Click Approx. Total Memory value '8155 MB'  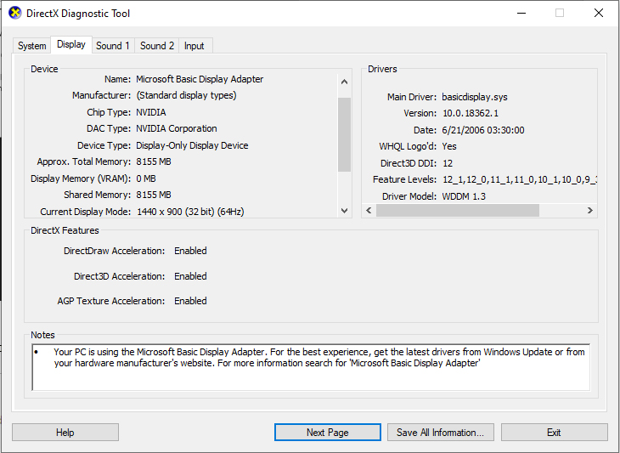point(154,161)
